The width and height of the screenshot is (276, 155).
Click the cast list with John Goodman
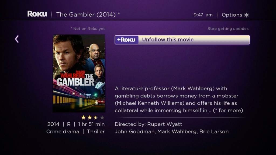coord(172,132)
